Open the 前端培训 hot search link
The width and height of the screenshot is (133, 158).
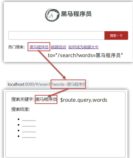click(58, 47)
